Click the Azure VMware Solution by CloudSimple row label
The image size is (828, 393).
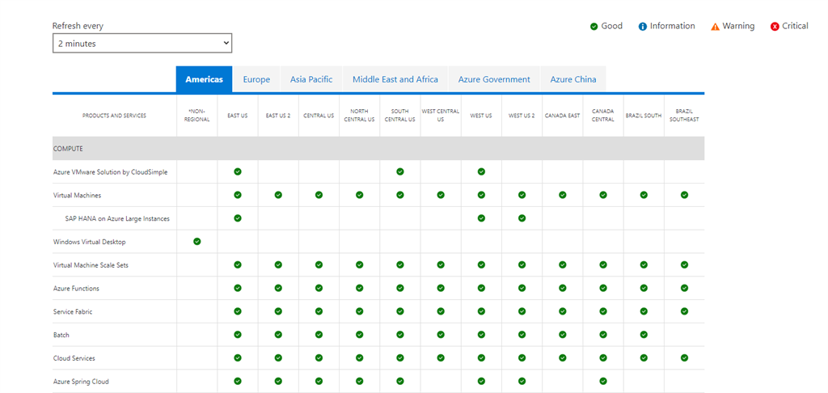tap(110, 172)
